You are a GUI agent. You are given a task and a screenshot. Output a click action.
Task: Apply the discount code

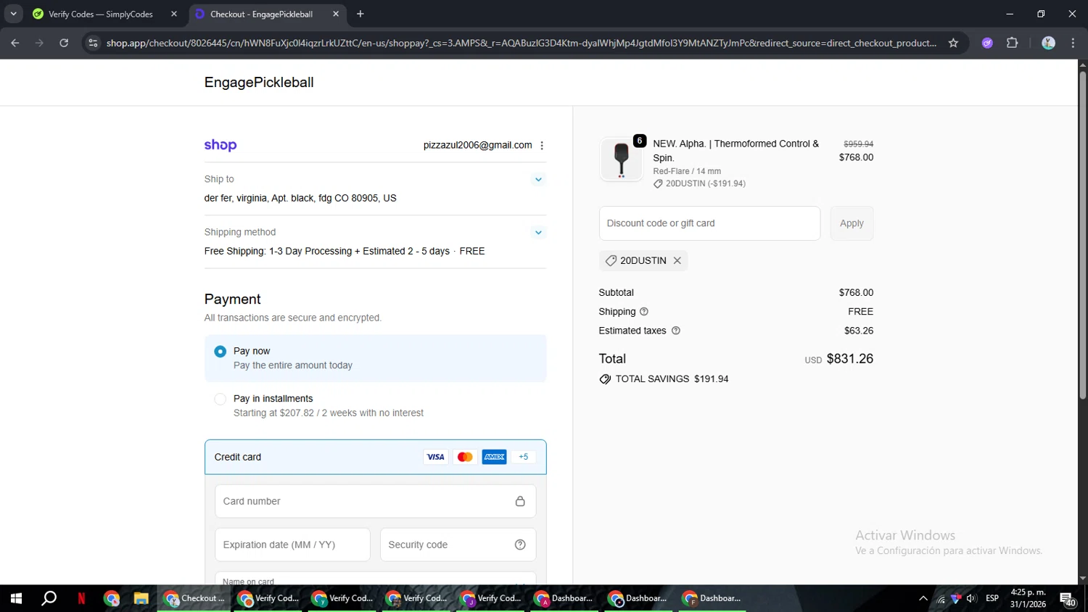[852, 223]
